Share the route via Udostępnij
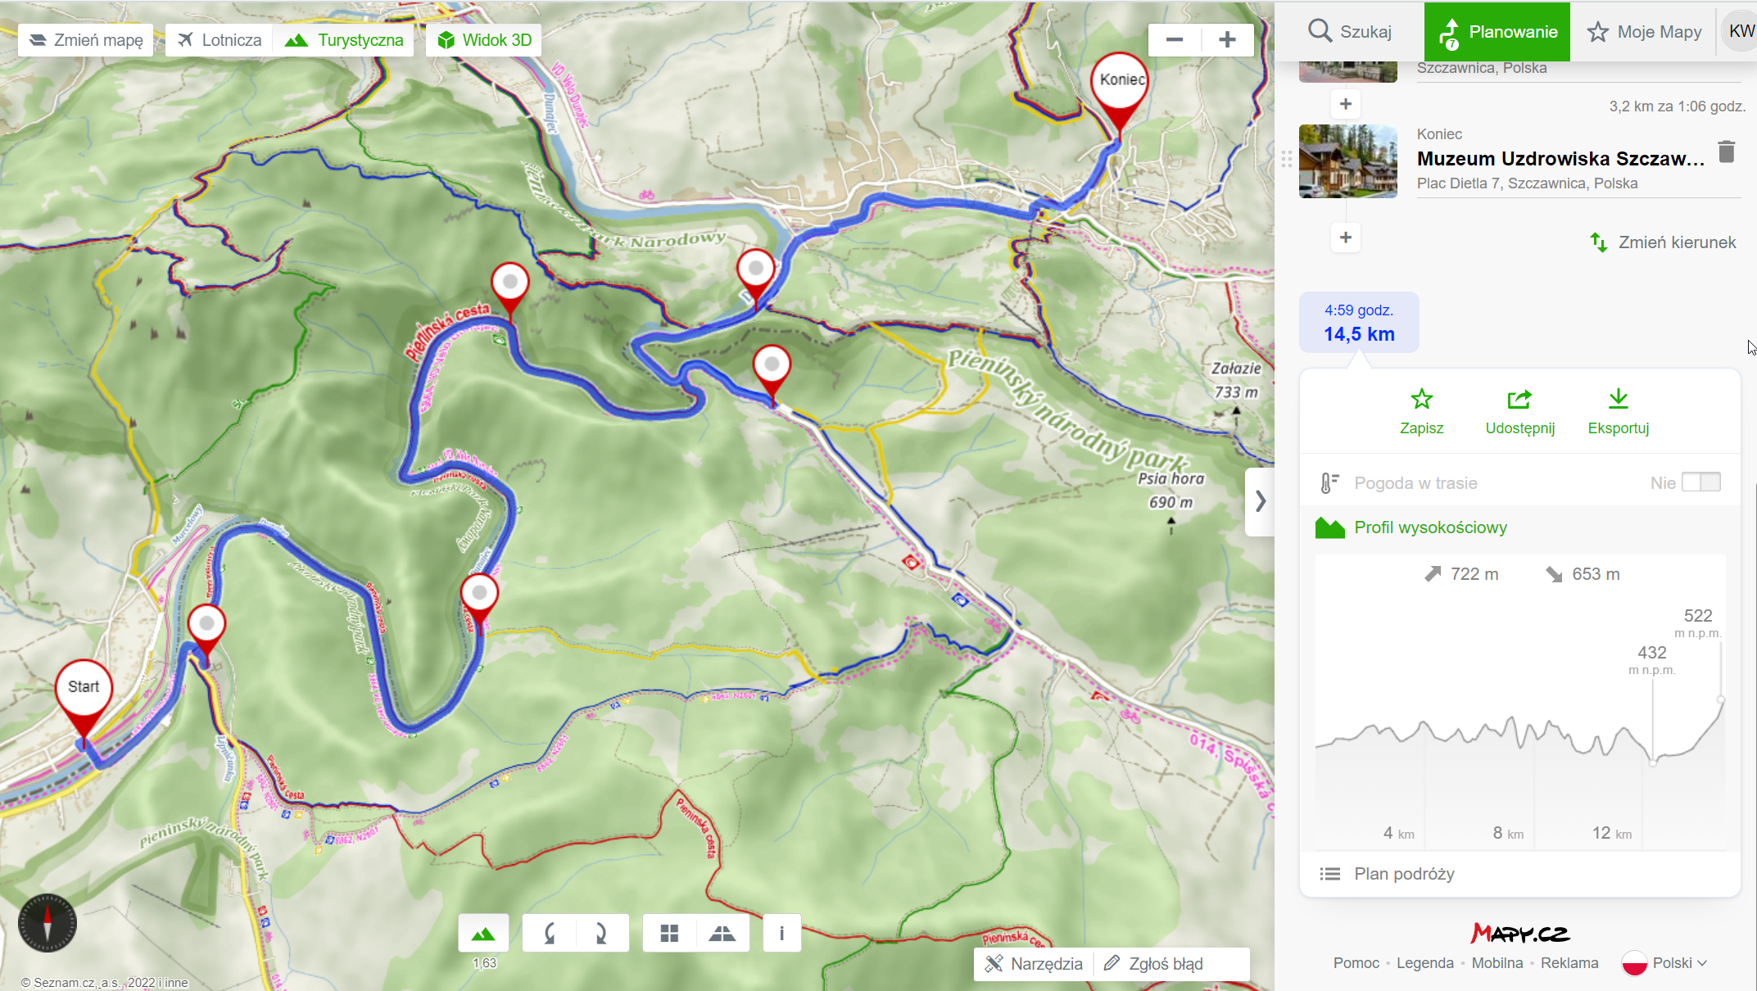This screenshot has width=1757, height=991. pyautogui.click(x=1519, y=412)
